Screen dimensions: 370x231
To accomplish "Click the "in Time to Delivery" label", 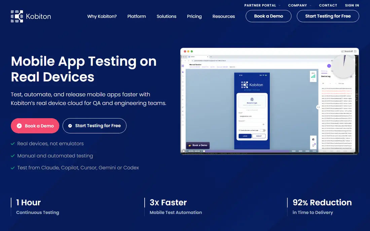I will click(x=313, y=213).
